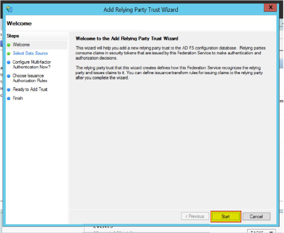The width and height of the screenshot is (284, 233).
Task: Click the green bullet beside Select Data Source
Action: (9, 53)
